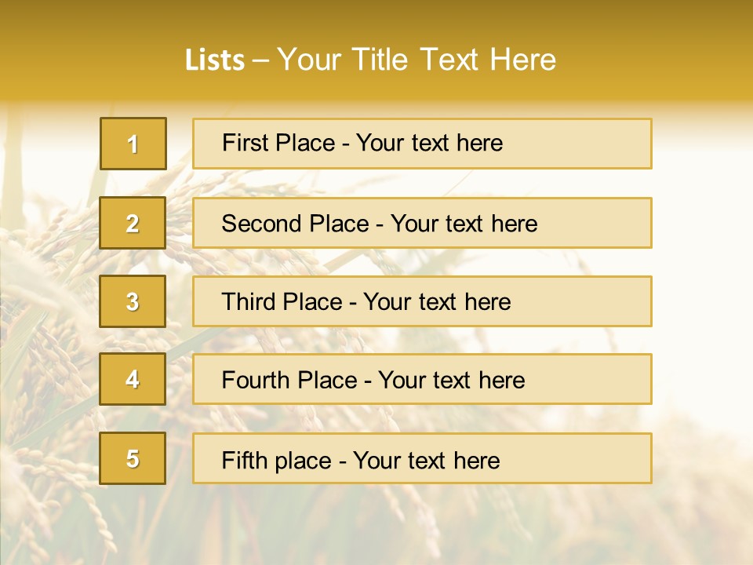Select the number 3 gold box
The image size is (753, 565).
click(x=133, y=301)
